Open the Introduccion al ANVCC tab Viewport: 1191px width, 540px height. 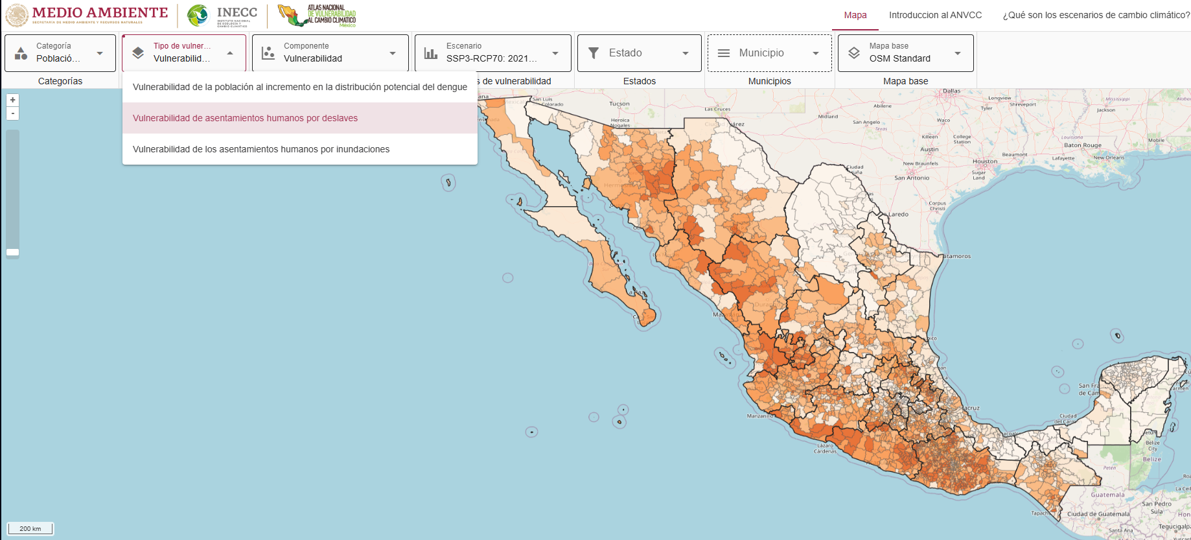pyautogui.click(x=935, y=15)
